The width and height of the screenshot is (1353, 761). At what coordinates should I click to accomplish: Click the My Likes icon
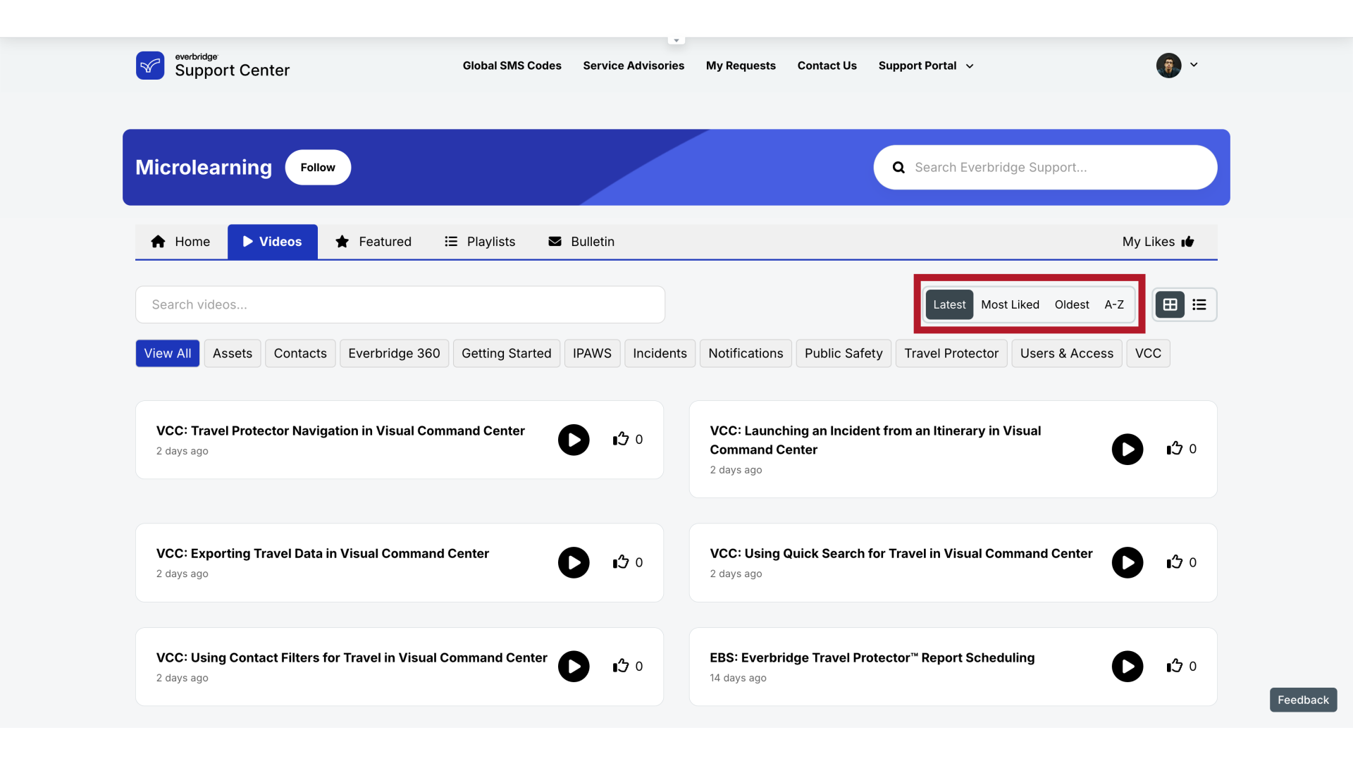pyautogui.click(x=1187, y=242)
